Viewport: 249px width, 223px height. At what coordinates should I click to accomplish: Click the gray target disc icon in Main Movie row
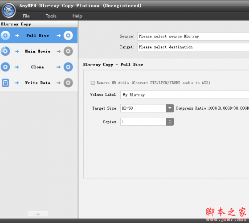[68, 51]
